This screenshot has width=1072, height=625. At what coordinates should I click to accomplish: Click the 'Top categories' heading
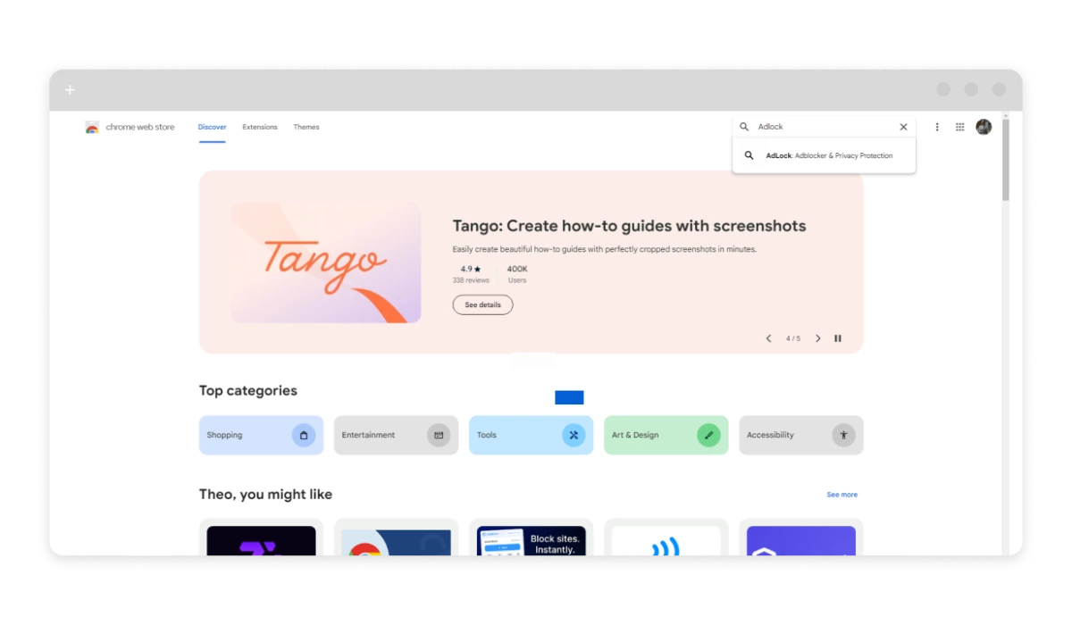click(x=248, y=390)
